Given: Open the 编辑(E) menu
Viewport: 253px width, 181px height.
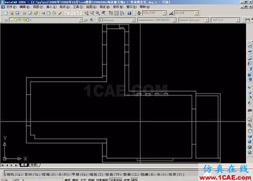Looking at the screenshot, I should (x=25, y=7).
